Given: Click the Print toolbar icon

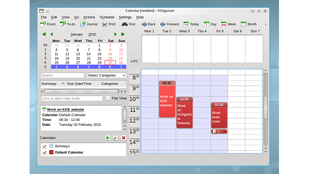Looking at the screenshot, I should tap(108, 24).
